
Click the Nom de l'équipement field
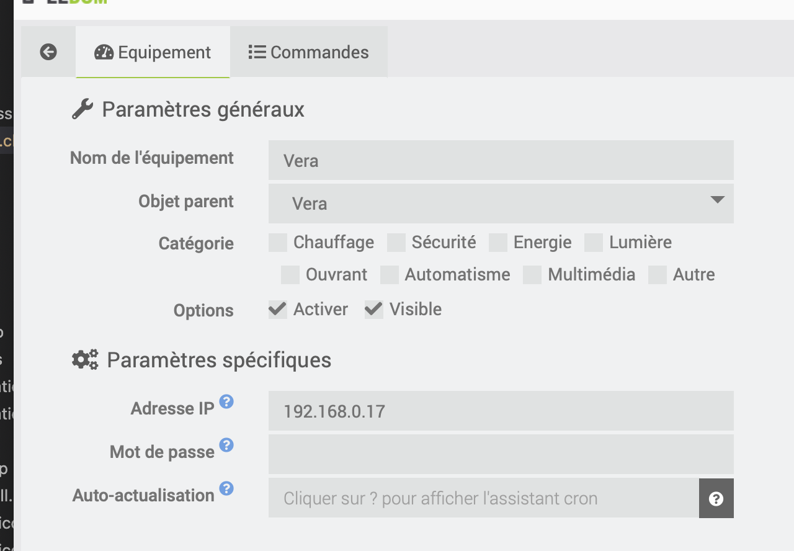click(501, 160)
